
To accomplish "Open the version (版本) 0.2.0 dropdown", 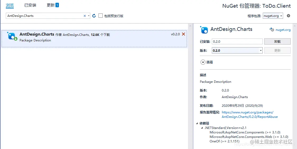I will pos(237,51).
